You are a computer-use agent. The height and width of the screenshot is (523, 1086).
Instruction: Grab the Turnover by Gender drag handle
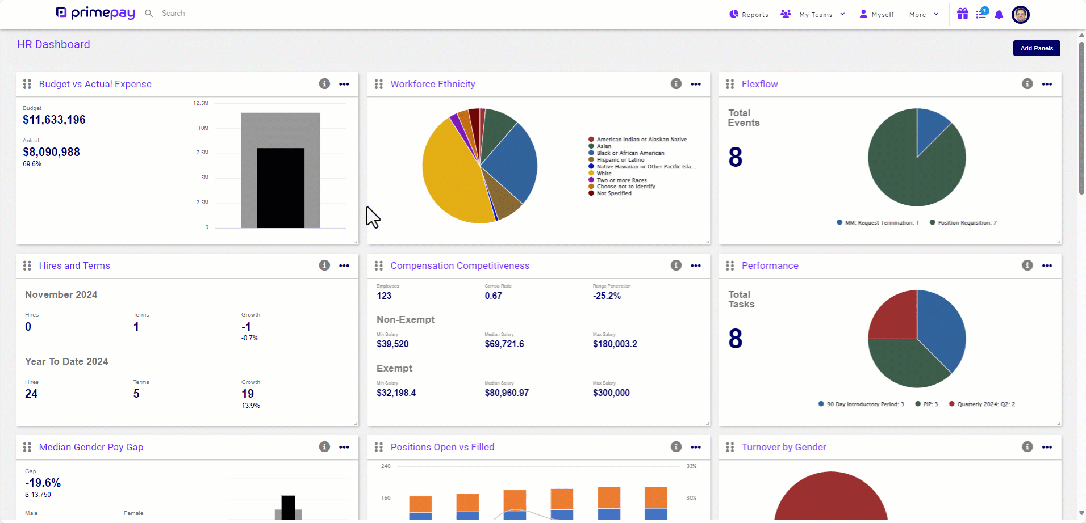tap(730, 447)
